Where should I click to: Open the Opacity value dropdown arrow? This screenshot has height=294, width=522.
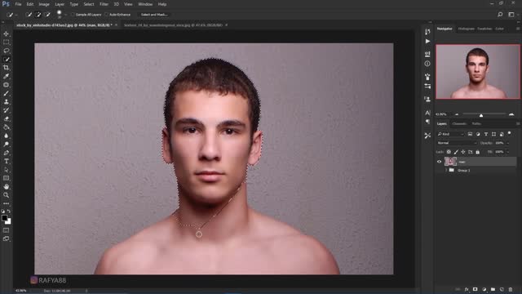coord(508,143)
